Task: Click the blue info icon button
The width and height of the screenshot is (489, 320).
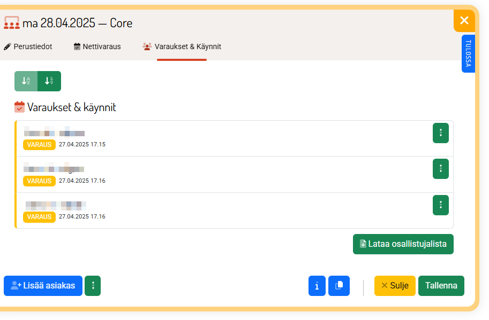Action: pos(317,286)
